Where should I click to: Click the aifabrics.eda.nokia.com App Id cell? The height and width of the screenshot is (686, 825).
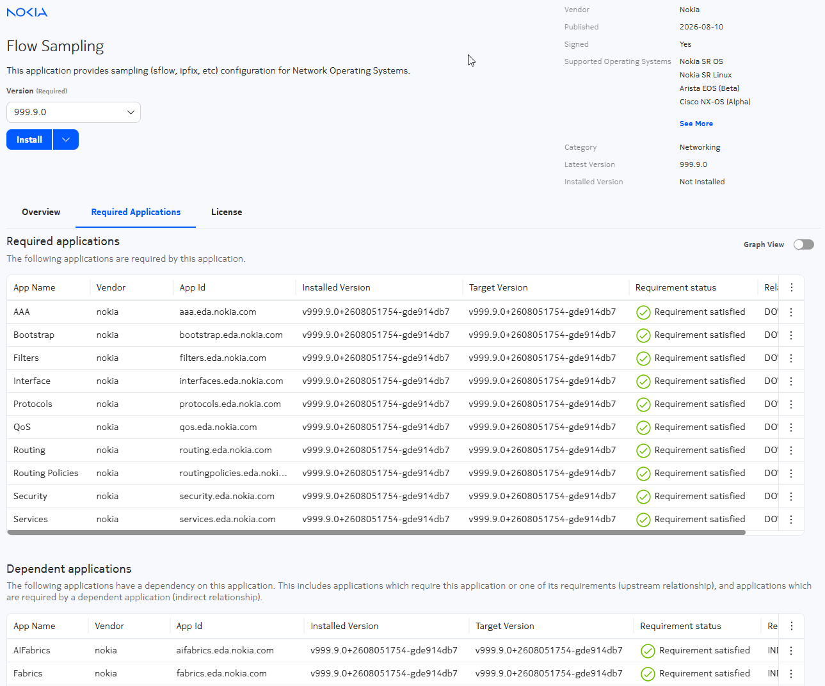coord(225,651)
